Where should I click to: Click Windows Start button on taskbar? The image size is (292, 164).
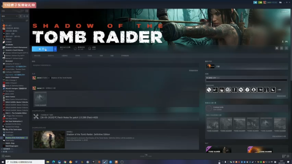(x=3, y=162)
